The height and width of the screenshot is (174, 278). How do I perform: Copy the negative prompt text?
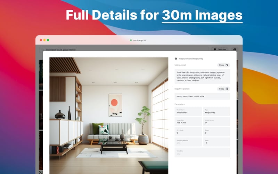click(x=223, y=89)
